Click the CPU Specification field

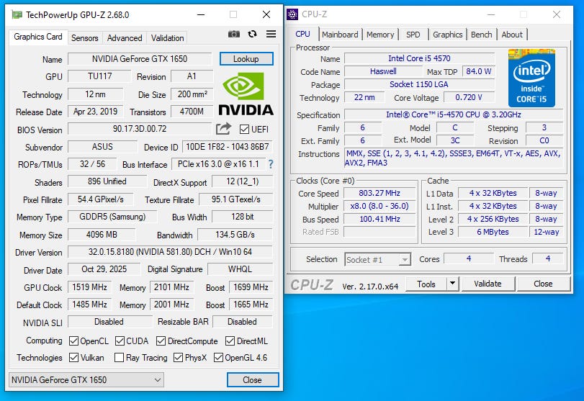(x=453, y=114)
